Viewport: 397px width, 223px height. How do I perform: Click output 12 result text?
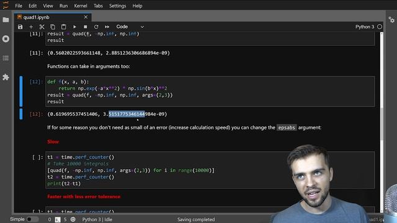coord(107,114)
